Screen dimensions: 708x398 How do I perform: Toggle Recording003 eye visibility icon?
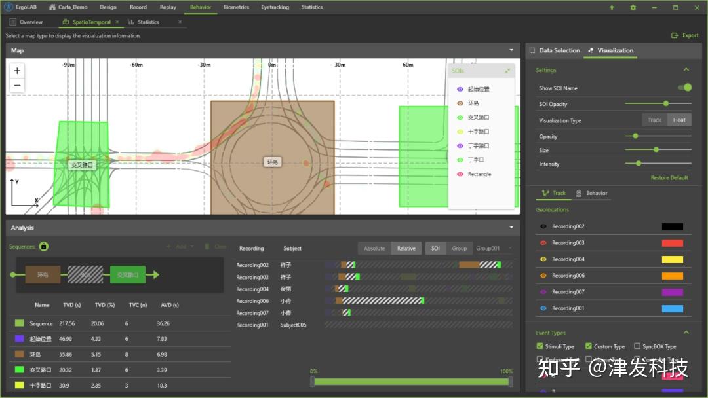pos(543,242)
